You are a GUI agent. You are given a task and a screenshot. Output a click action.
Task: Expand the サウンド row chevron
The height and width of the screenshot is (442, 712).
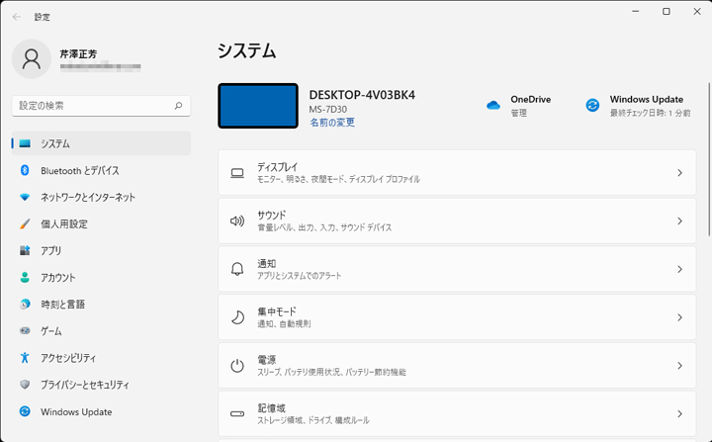679,221
